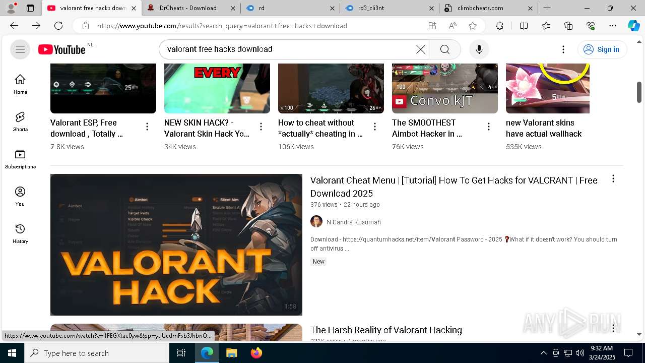Click Windows taskbar search box
This screenshot has width=645, height=363.
97,353
